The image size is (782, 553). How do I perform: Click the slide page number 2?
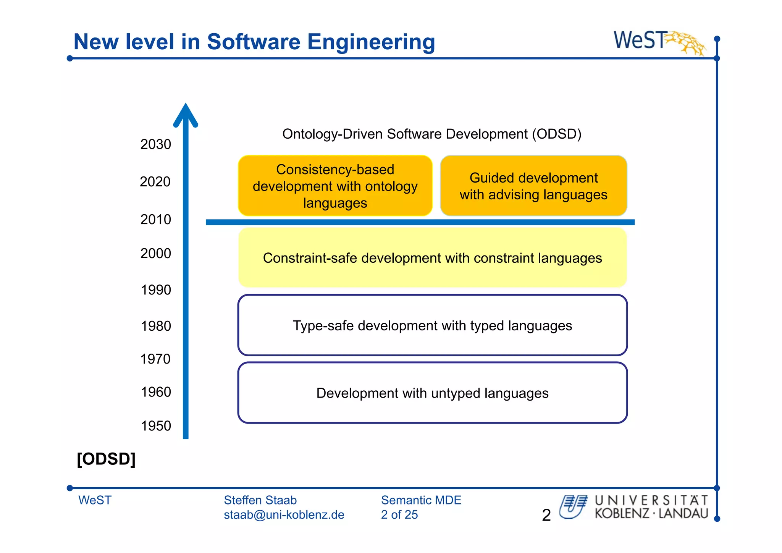(x=546, y=515)
